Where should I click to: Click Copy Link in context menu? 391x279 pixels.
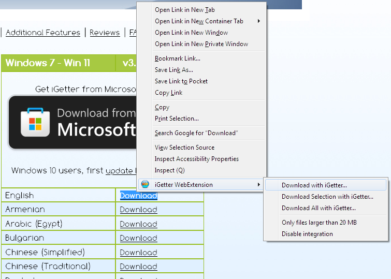pos(168,93)
